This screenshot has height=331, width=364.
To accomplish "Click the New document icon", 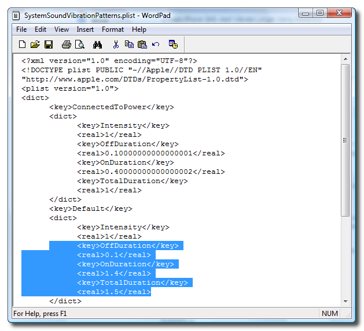I will click(22, 44).
